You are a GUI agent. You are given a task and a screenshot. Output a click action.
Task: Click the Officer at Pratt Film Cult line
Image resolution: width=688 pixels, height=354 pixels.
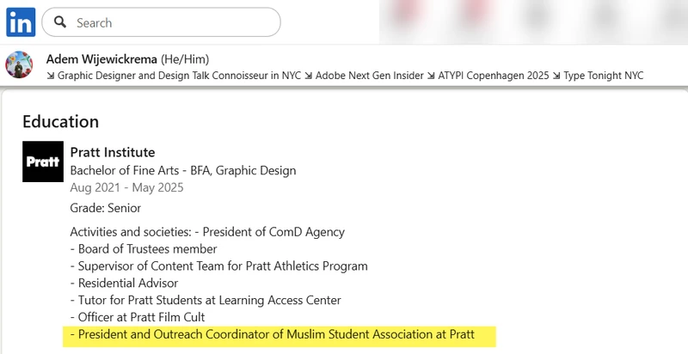[138, 317]
